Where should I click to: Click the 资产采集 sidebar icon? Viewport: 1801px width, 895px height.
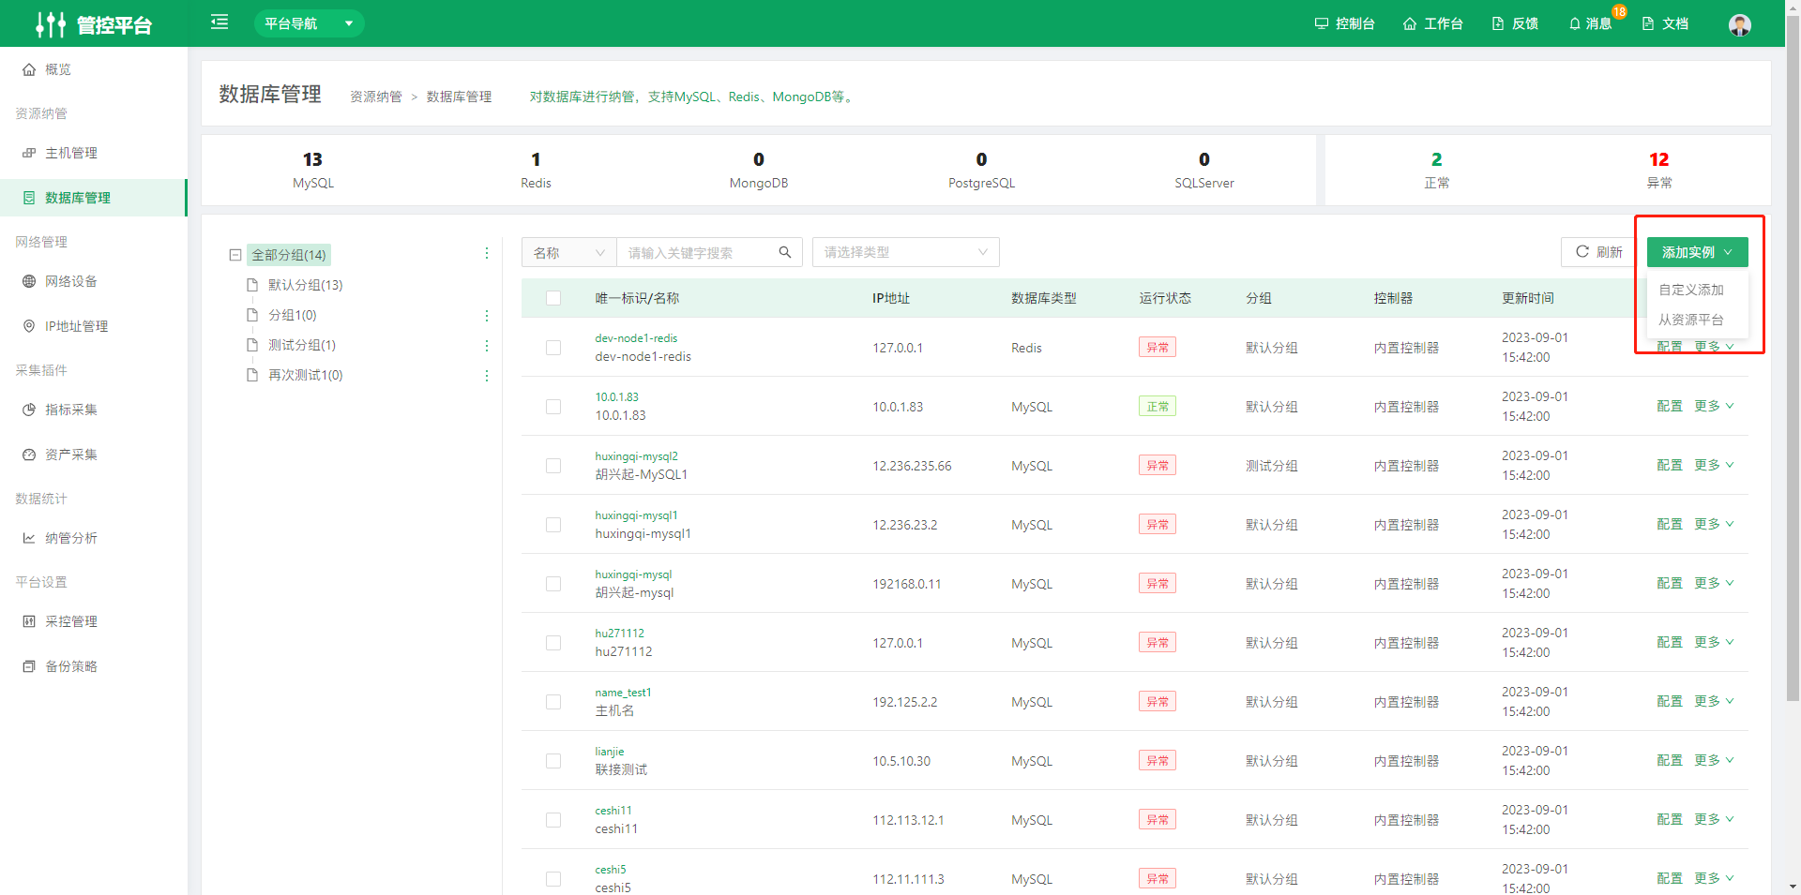click(29, 455)
